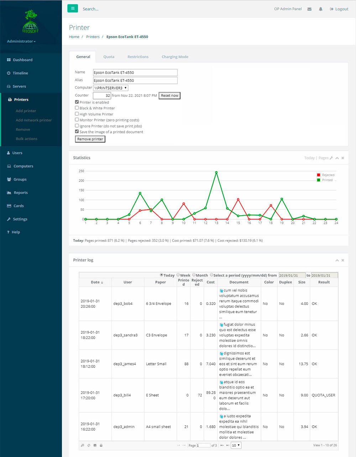Check High Volume Printer
The height and width of the screenshot is (457, 356).
pyautogui.click(x=77, y=114)
